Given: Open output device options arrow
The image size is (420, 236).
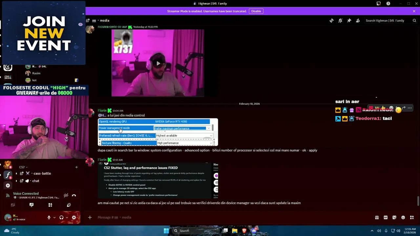Looking at the screenshot, I should coord(67,217).
